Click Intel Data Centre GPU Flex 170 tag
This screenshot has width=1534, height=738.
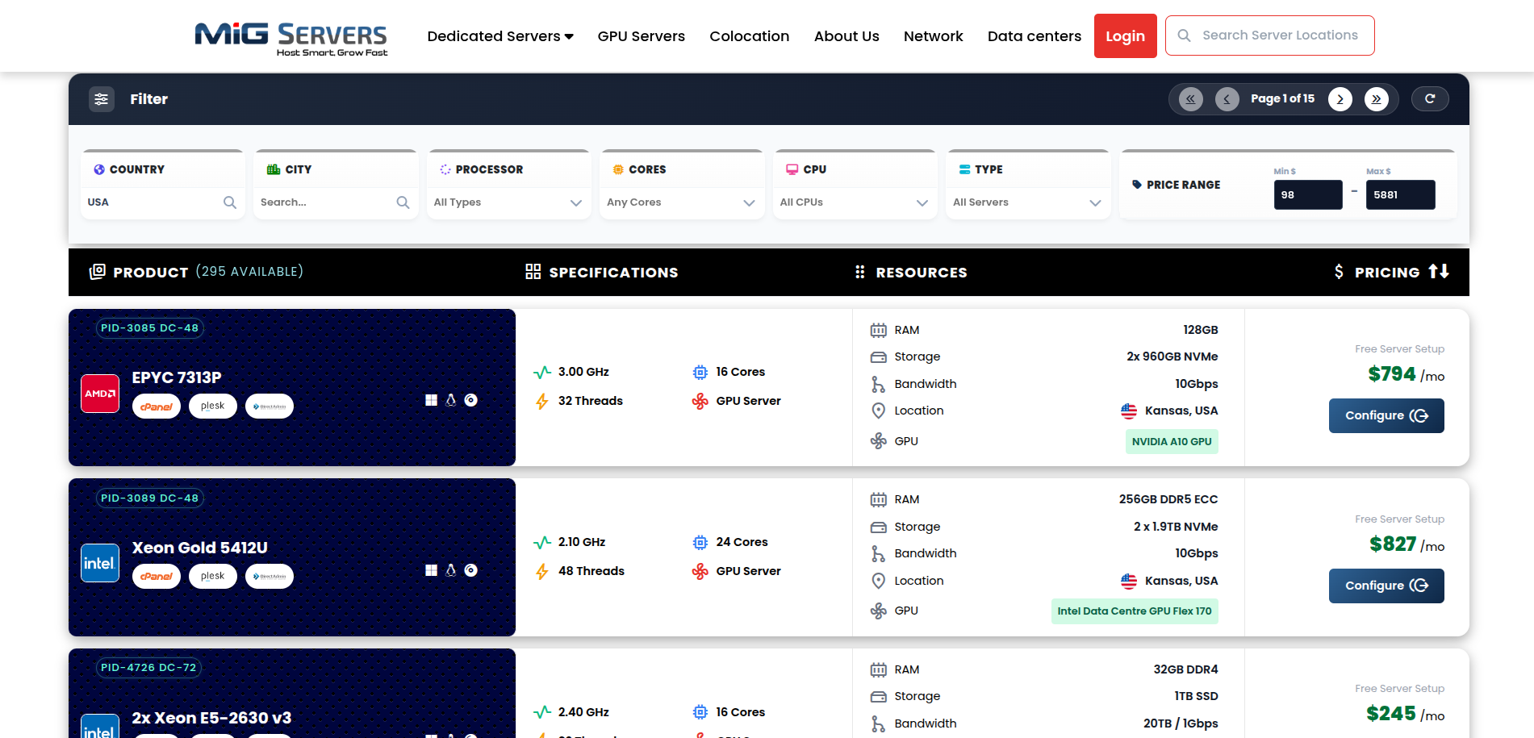tap(1135, 611)
